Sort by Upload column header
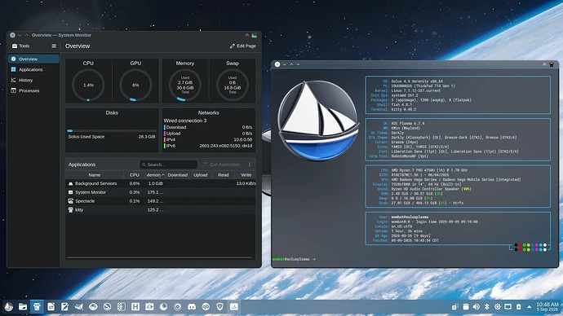Viewport: 563px width, 316px height. (x=201, y=175)
